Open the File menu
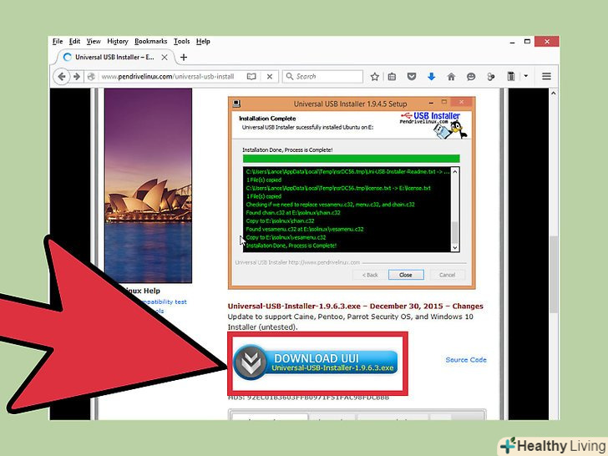 tap(58, 42)
